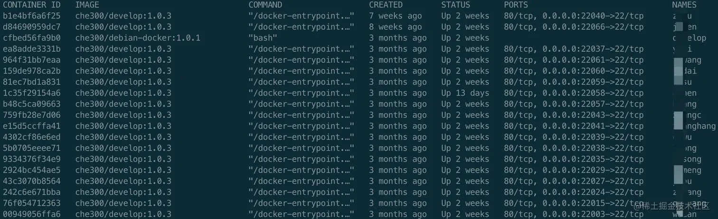
Task: Click the "Up 13 days" status text
Action: (465, 93)
